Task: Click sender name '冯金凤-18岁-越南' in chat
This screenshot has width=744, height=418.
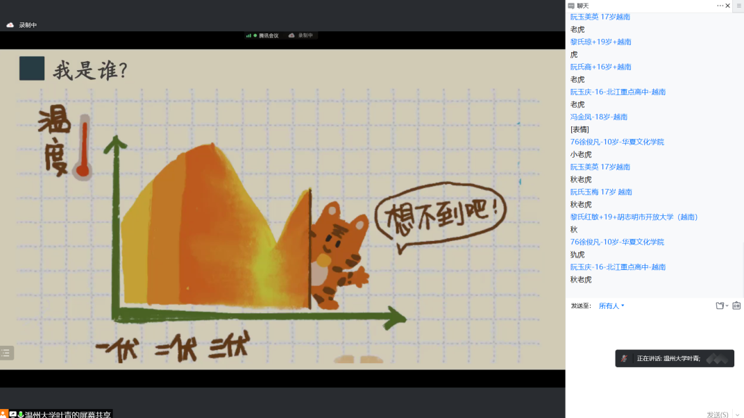Action: 598,117
